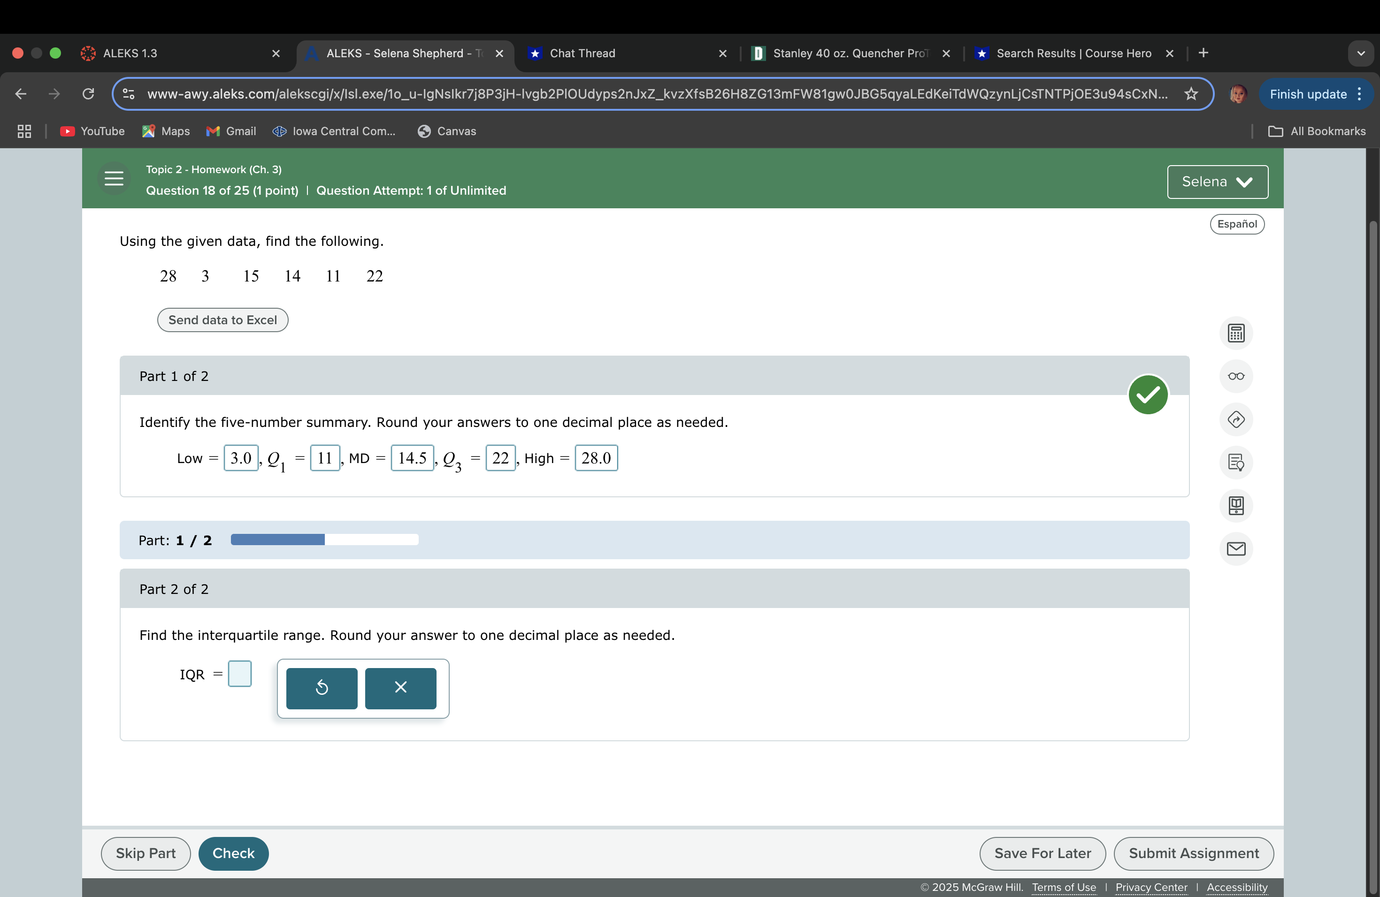Open the Selena user dropdown
Screen dimensions: 1380x897
pos(1217,182)
